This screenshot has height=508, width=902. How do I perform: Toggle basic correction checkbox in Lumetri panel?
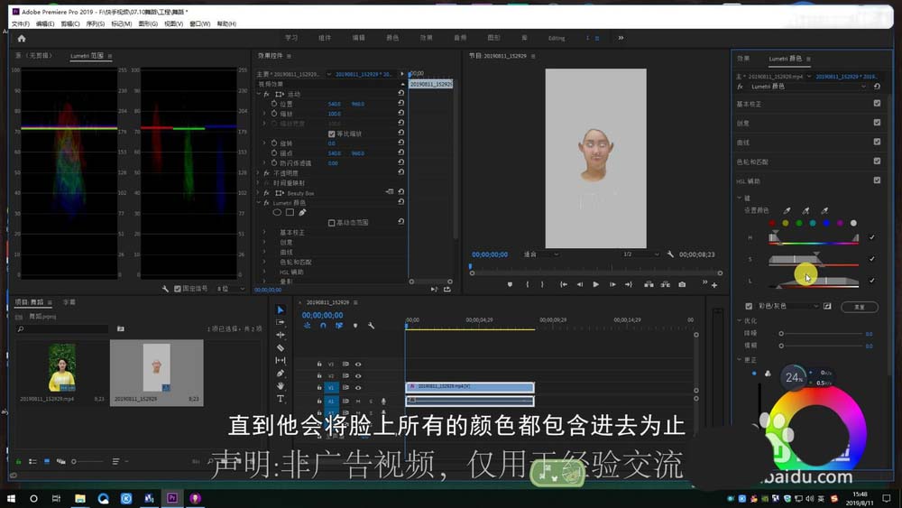coord(877,103)
